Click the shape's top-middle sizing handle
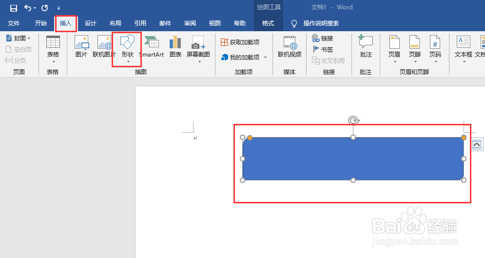This screenshot has height=258, width=485. (x=353, y=137)
